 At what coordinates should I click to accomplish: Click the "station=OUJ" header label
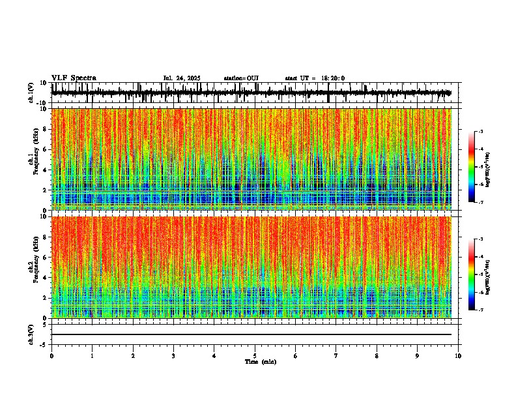pyautogui.click(x=241, y=78)
